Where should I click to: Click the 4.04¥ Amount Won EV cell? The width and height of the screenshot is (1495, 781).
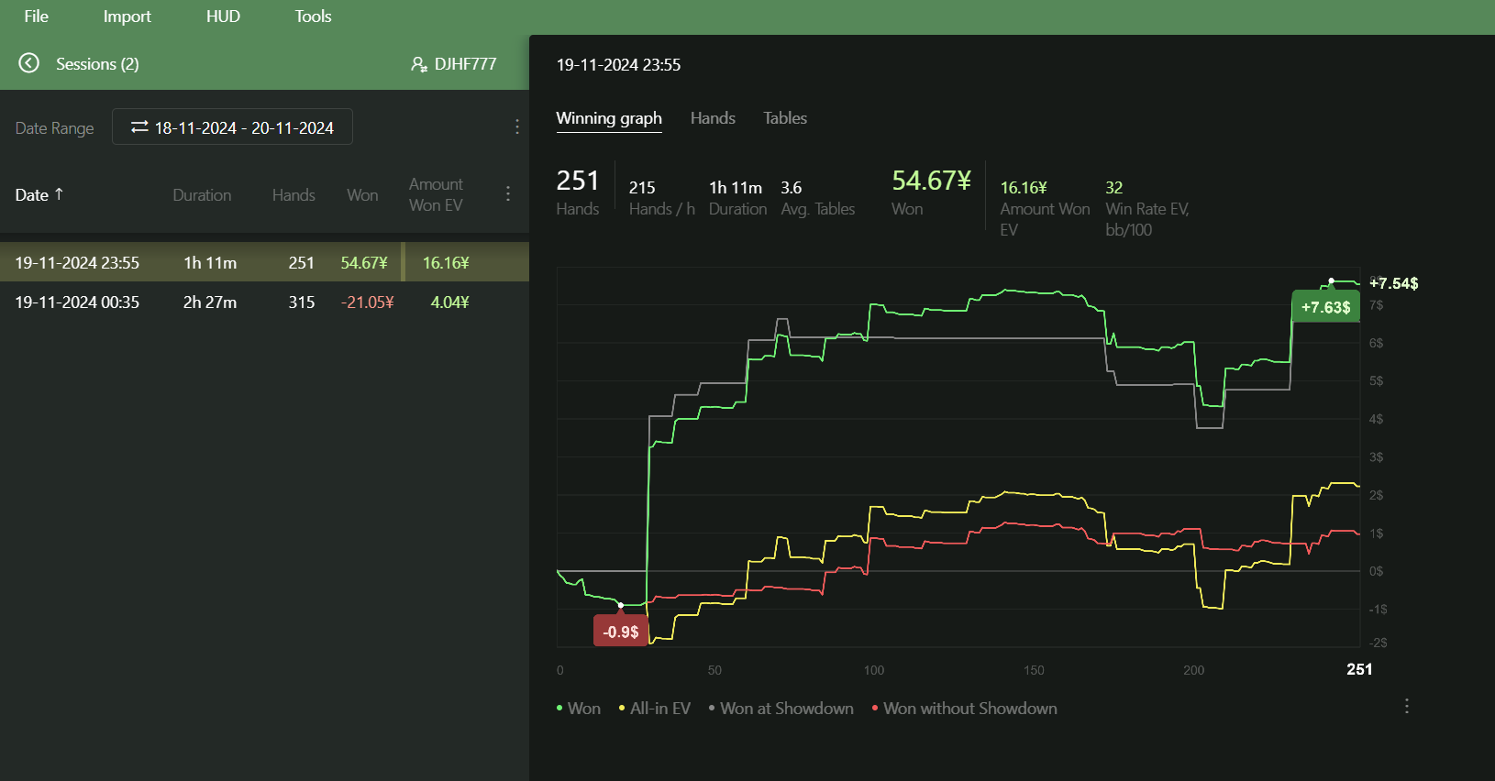450,302
